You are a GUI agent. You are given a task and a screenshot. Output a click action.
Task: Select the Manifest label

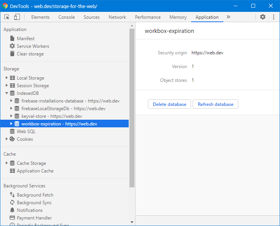[x=26, y=39]
